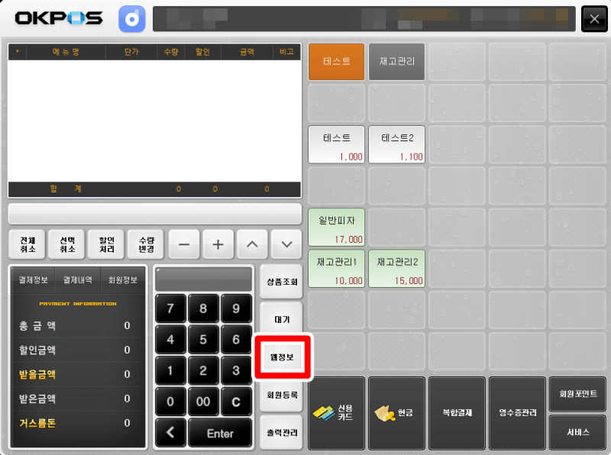Switch to the 회원정보 tab
Image resolution: width=611 pixels, height=455 pixels.
(x=124, y=279)
